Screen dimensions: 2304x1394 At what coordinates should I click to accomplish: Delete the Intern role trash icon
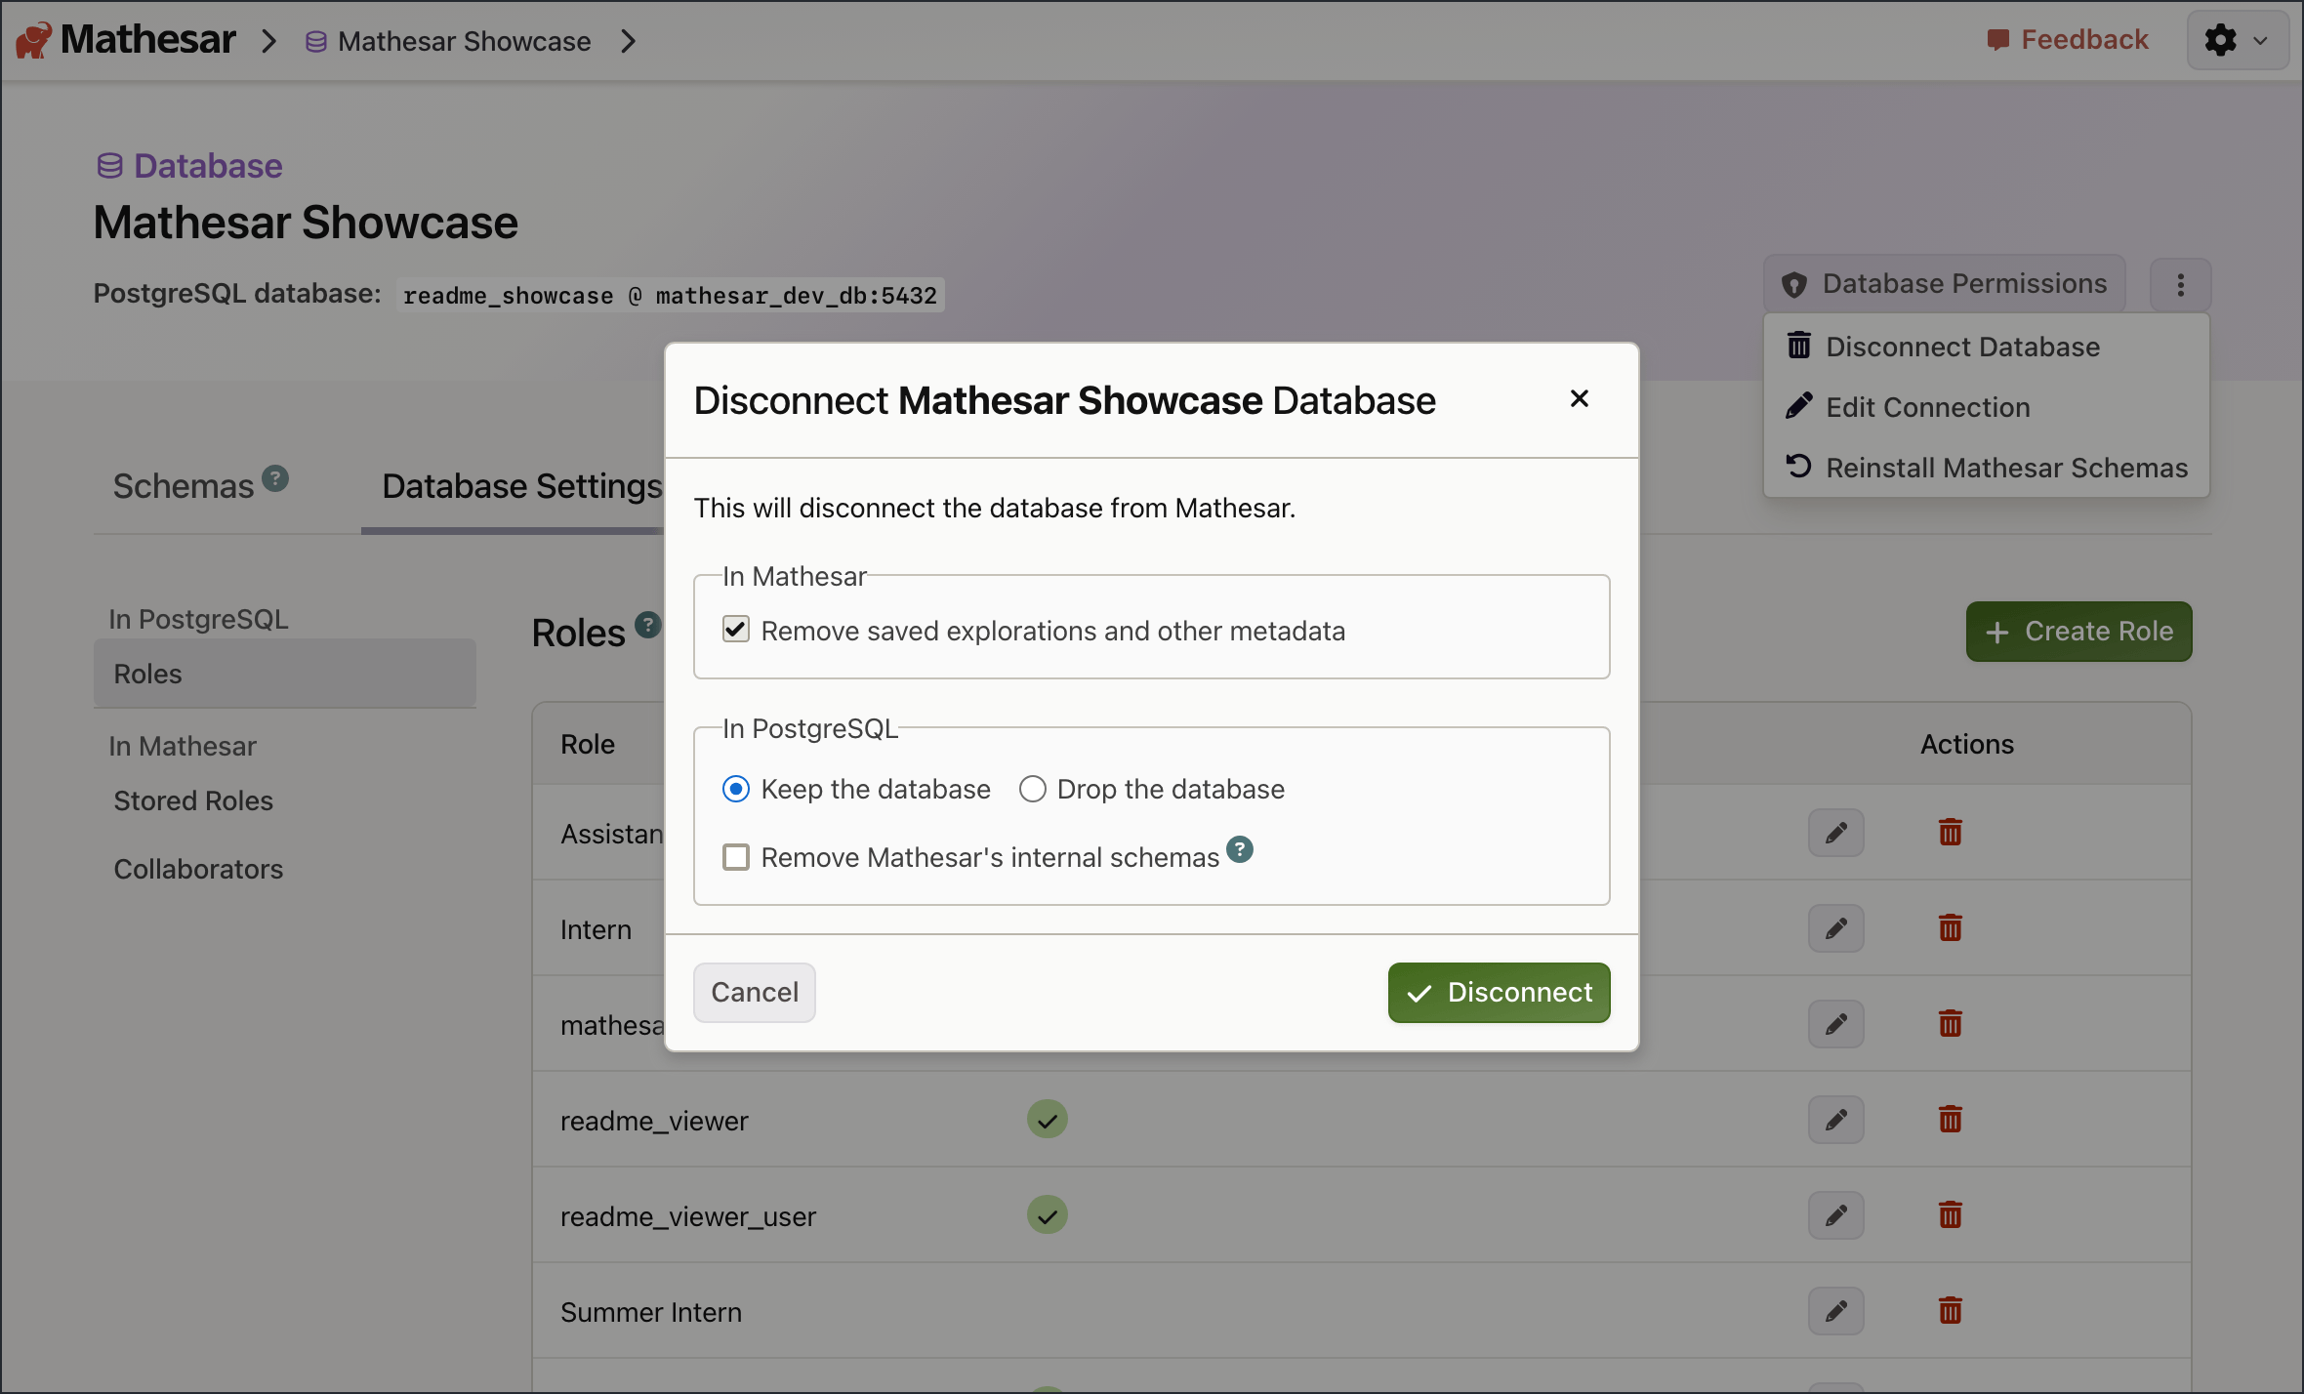[x=1950, y=928]
